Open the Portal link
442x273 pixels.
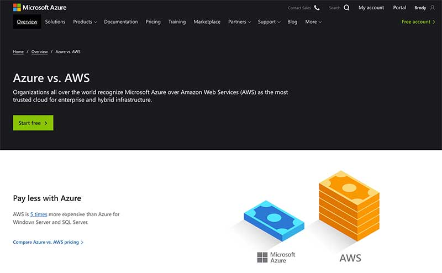(399, 8)
